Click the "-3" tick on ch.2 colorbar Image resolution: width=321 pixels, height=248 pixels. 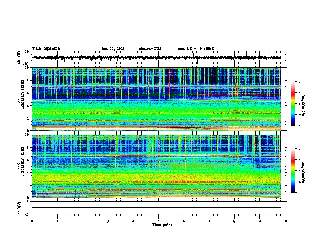click(299, 149)
